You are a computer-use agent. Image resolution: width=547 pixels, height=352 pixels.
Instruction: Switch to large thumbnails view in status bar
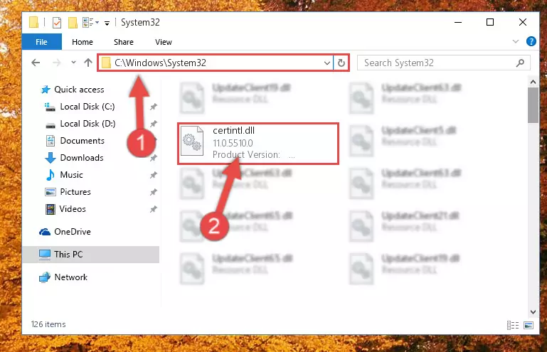tap(529, 326)
